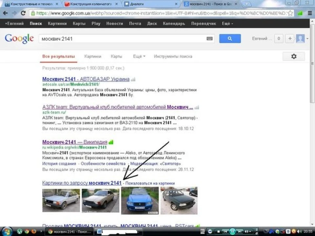This screenshot has height=236, width=315.
Task: Open «Инструменты поиска»
Action: pyautogui.click(x=173, y=56)
